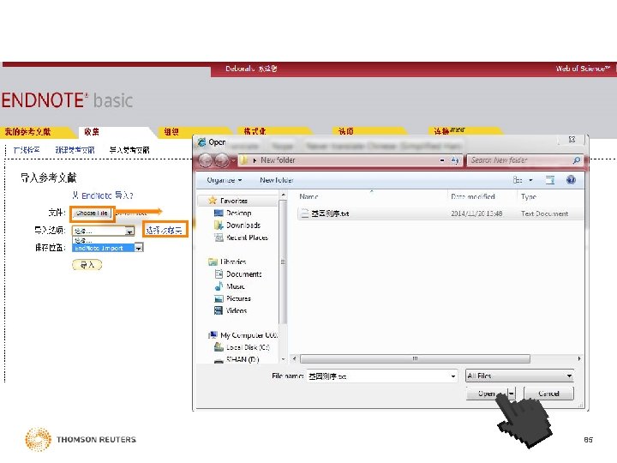Toggle the preview pane icon
The height and width of the screenshot is (463, 617).
(549, 180)
